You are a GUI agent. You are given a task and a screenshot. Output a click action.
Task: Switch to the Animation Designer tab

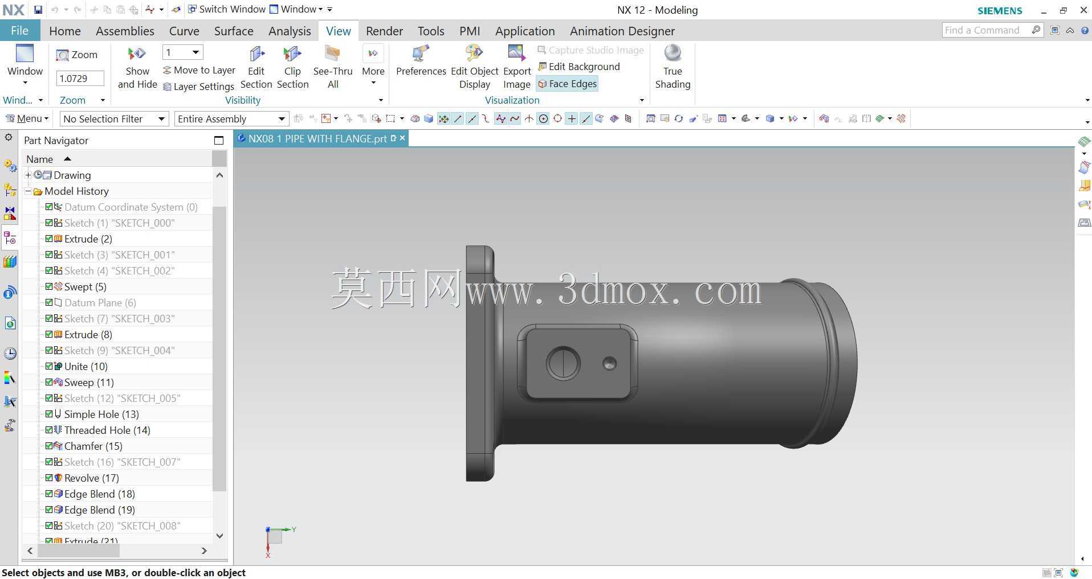(622, 31)
